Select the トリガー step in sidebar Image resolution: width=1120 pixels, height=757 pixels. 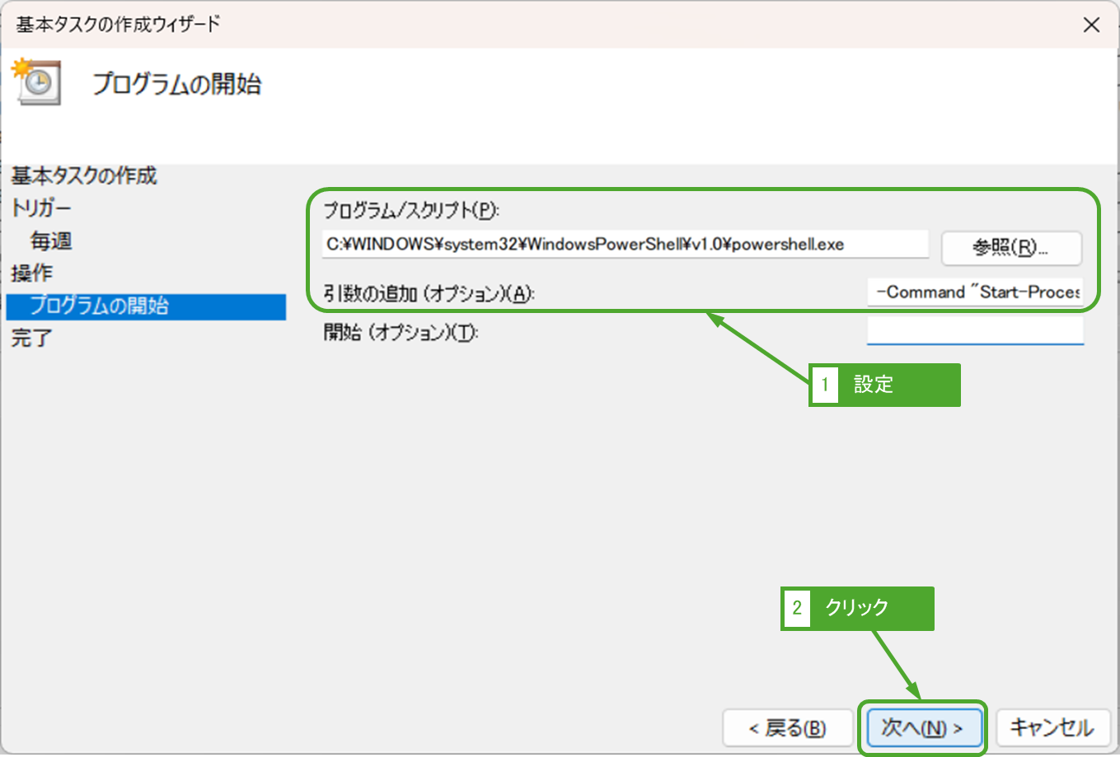coord(41,208)
